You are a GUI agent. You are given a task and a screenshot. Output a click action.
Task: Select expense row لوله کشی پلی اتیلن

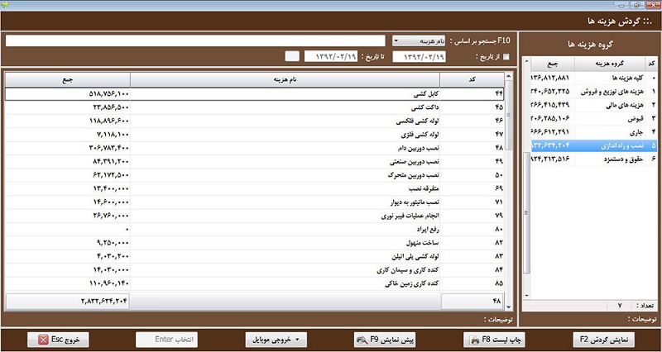pos(255,256)
